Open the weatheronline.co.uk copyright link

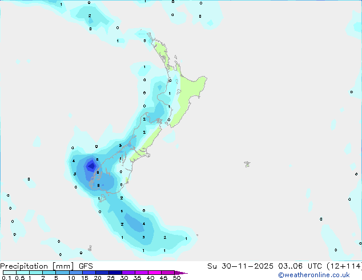tap(314, 275)
